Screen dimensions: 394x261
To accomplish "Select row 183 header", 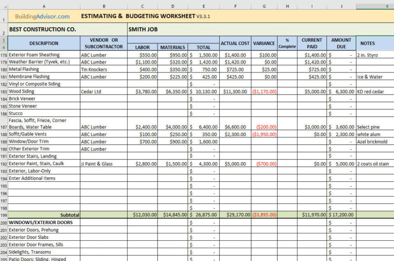I will [4, 92].
